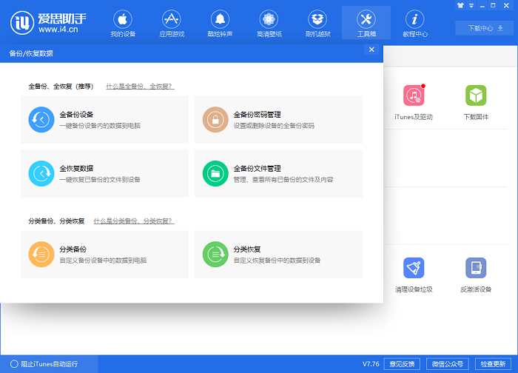Open the 下载中心 download center

click(x=485, y=28)
